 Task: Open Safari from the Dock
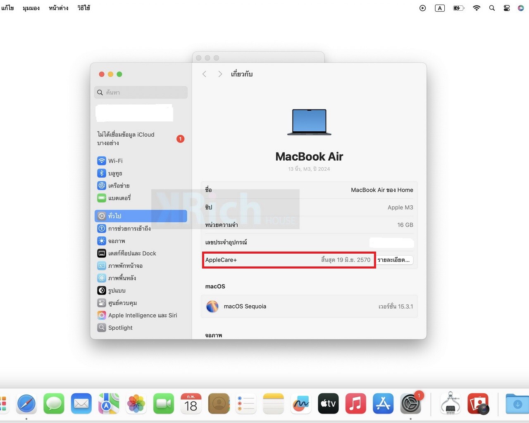coord(26,404)
